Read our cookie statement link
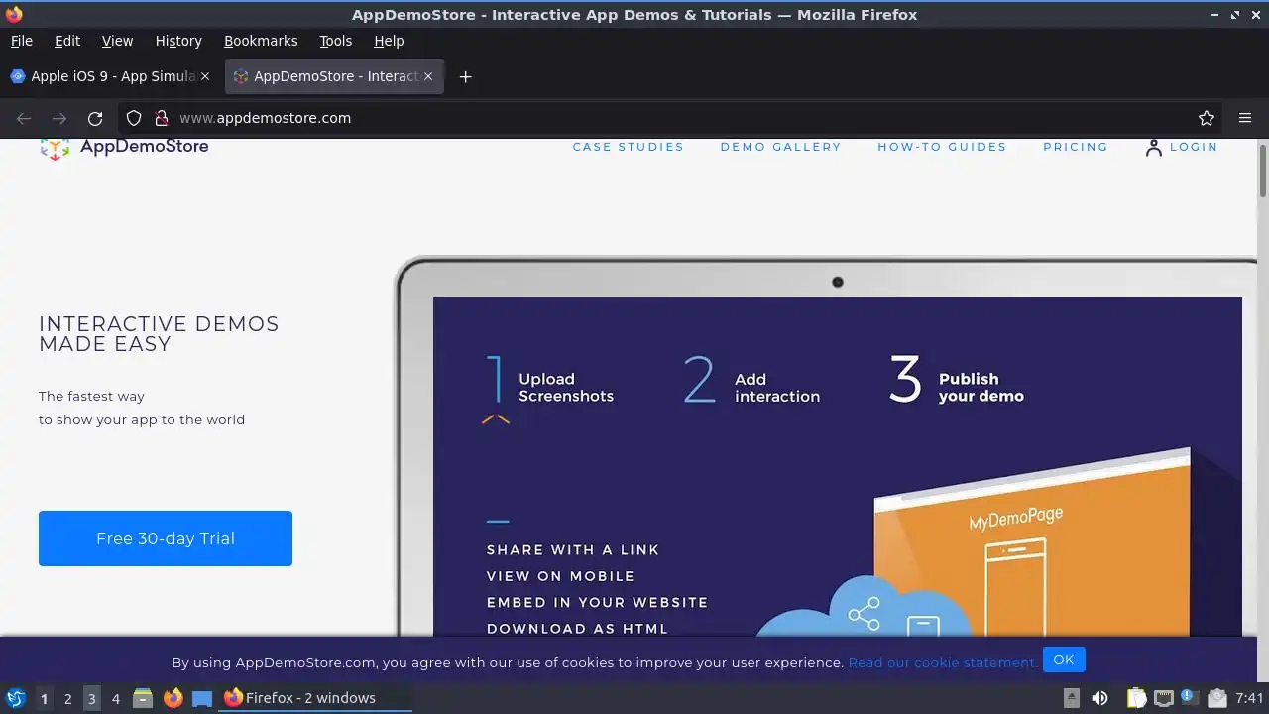Viewport: 1269px width, 714px height. click(x=943, y=662)
